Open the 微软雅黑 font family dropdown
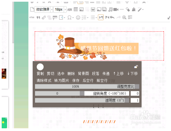171x131 pixels. pos(52,9)
